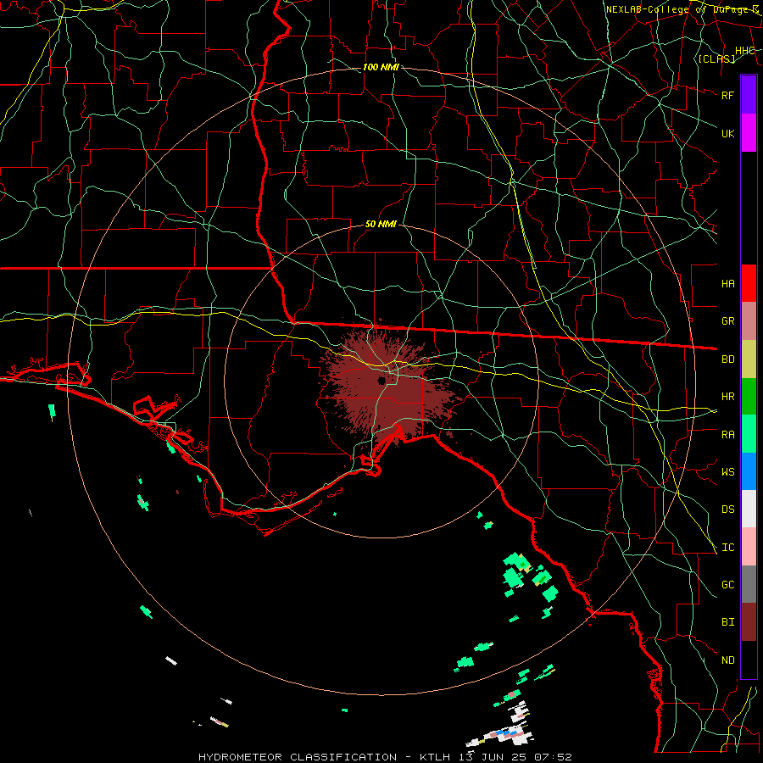This screenshot has width=763, height=763.
Task: Select the light pink IC legend swatch
Action: click(749, 547)
